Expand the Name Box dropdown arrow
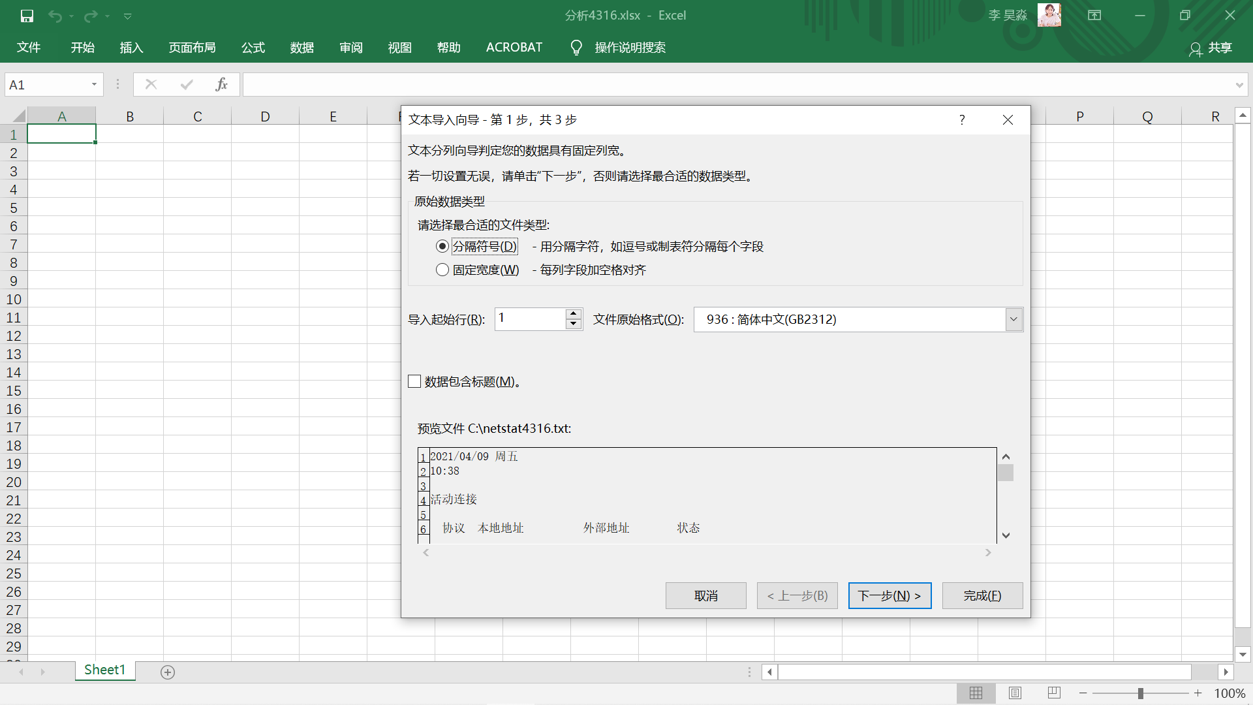1253x705 pixels. (94, 84)
